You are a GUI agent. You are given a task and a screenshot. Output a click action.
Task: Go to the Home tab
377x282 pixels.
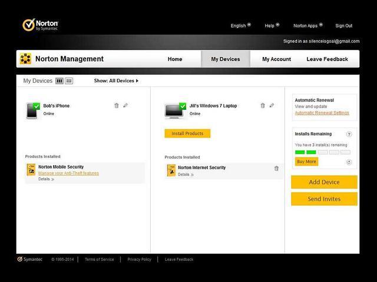point(175,59)
